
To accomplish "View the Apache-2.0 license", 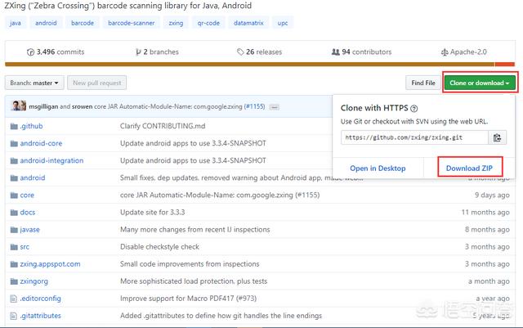I will click(x=463, y=52).
